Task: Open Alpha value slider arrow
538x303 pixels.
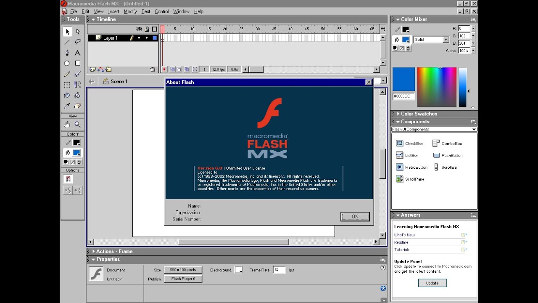Action: [473, 51]
